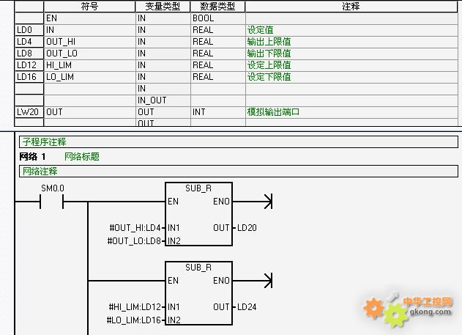
Task: Click the #HI_LIM:LD12 operand
Action: [x=135, y=307]
